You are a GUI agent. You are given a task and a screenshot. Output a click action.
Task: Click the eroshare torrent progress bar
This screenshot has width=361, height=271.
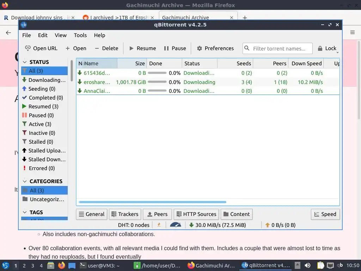[x=157, y=82]
